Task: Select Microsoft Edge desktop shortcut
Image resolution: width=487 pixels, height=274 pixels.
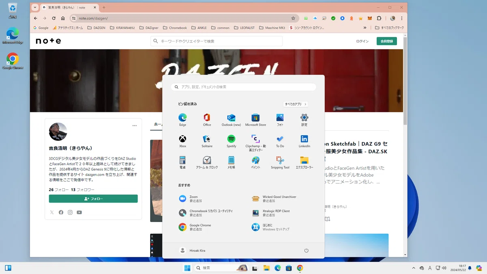Action: (13, 36)
